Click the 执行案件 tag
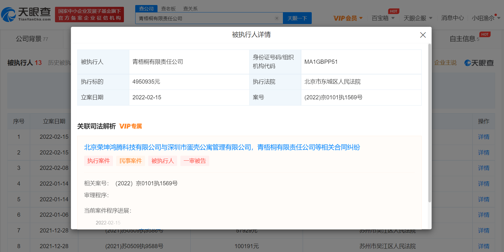Image resolution: width=504 pixels, height=252 pixels. pyautogui.click(x=98, y=161)
